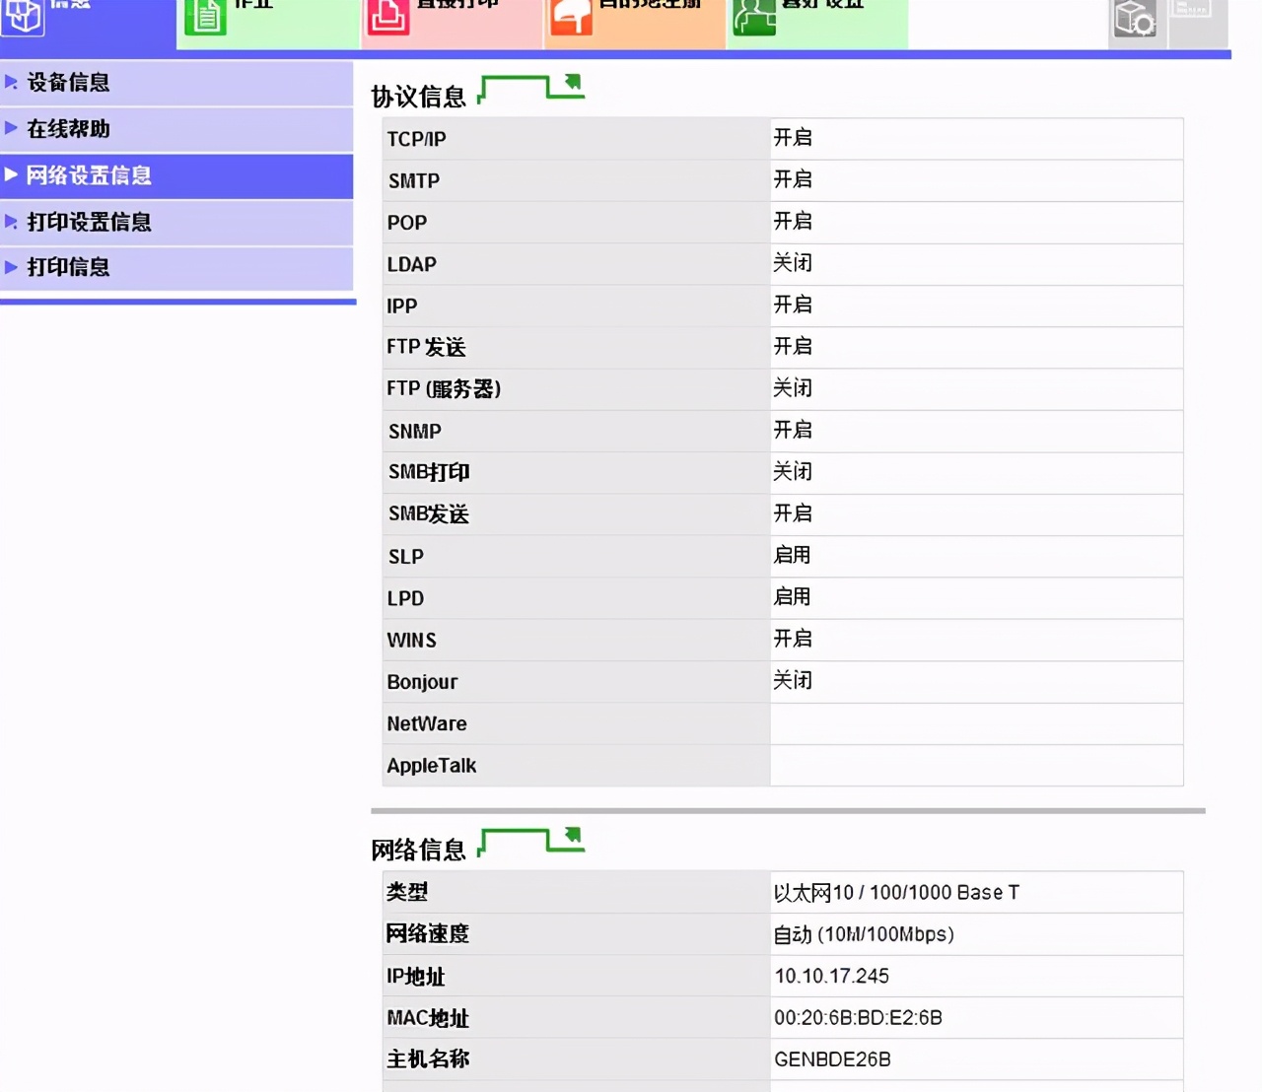Viewport: 1262px width, 1092px height.
Task: Open 喜好设置 via its green icon
Action: pos(754,17)
